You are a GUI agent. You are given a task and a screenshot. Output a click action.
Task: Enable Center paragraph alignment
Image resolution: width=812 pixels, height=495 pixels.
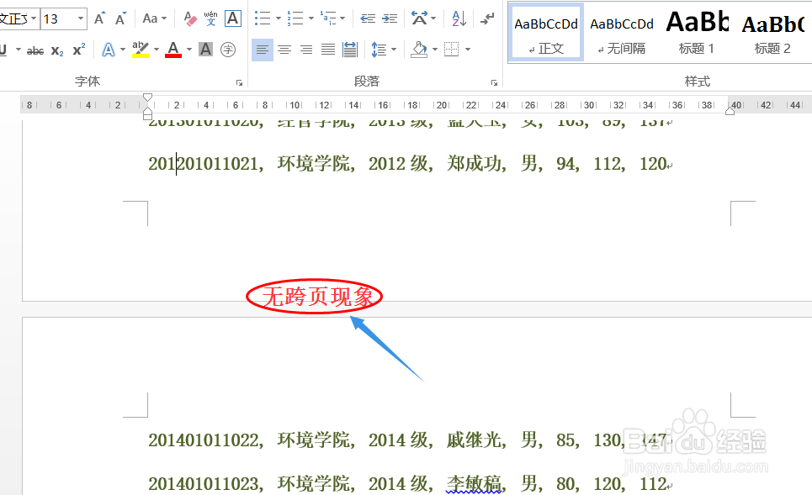[x=284, y=49]
